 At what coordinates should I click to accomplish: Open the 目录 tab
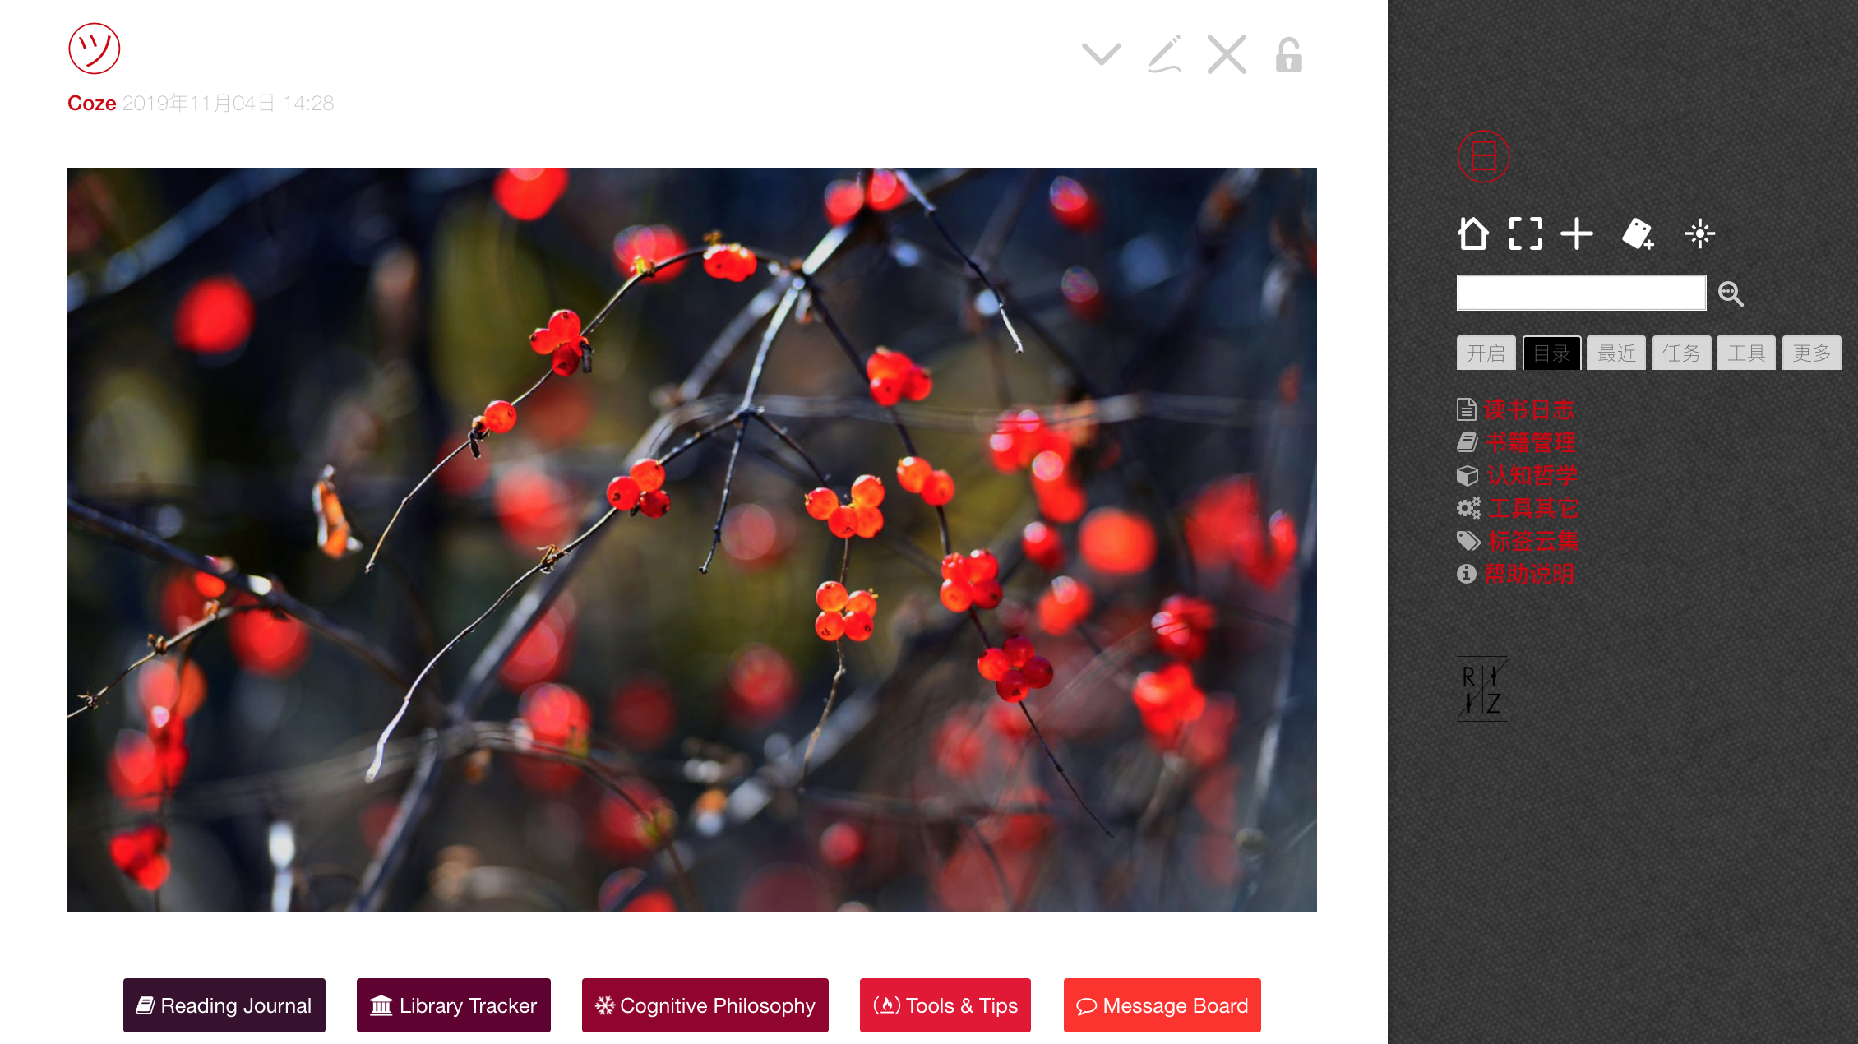(1551, 353)
